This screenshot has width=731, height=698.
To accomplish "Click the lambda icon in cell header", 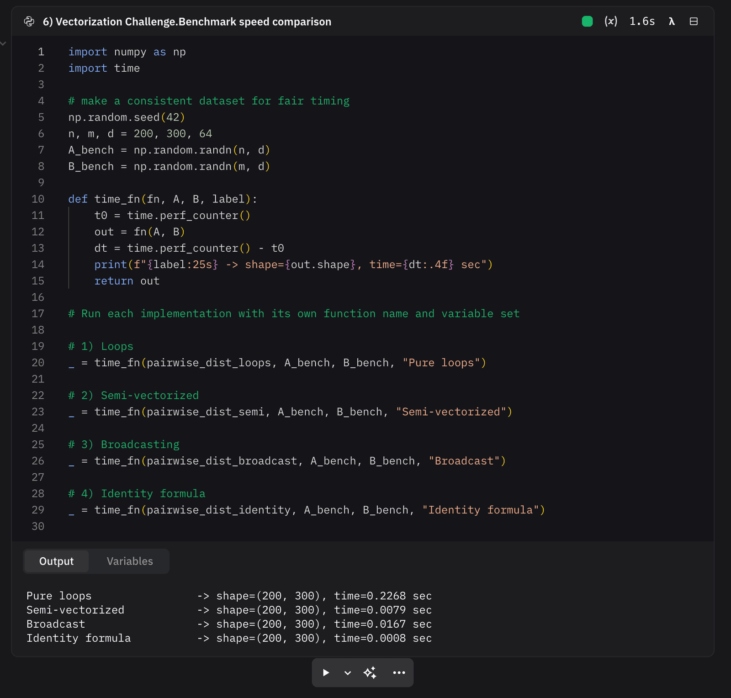I will [x=671, y=21].
